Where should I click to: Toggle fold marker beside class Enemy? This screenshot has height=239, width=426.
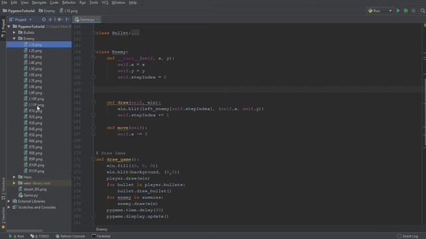coord(93,52)
